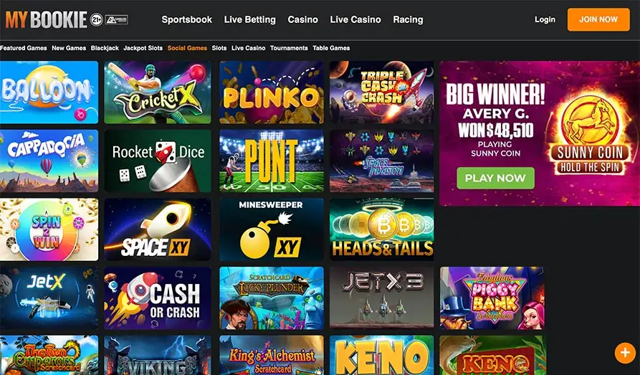This screenshot has width=640, height=375.
Task: Open the Racing menu item
Action: click(x=408, y=19)
